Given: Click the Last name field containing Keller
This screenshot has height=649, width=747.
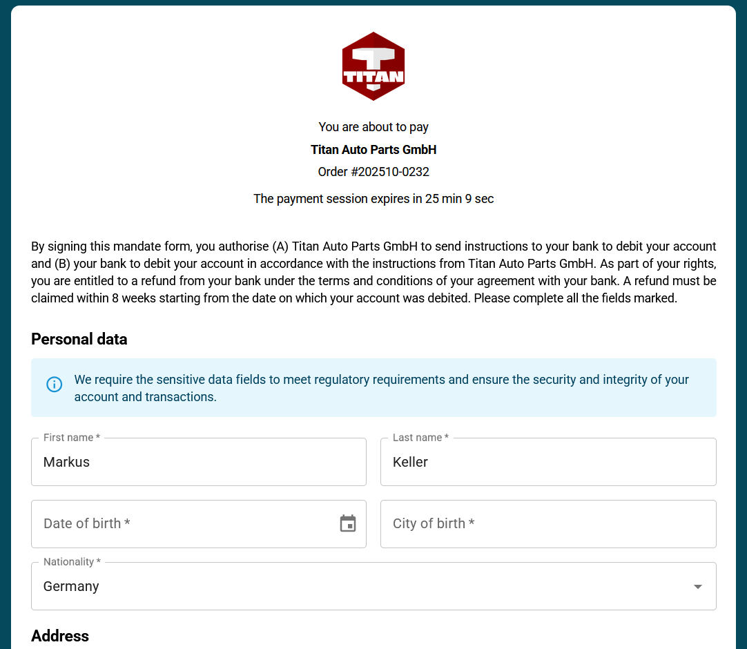Looking at the screenshot, I should tap(547, 463).
